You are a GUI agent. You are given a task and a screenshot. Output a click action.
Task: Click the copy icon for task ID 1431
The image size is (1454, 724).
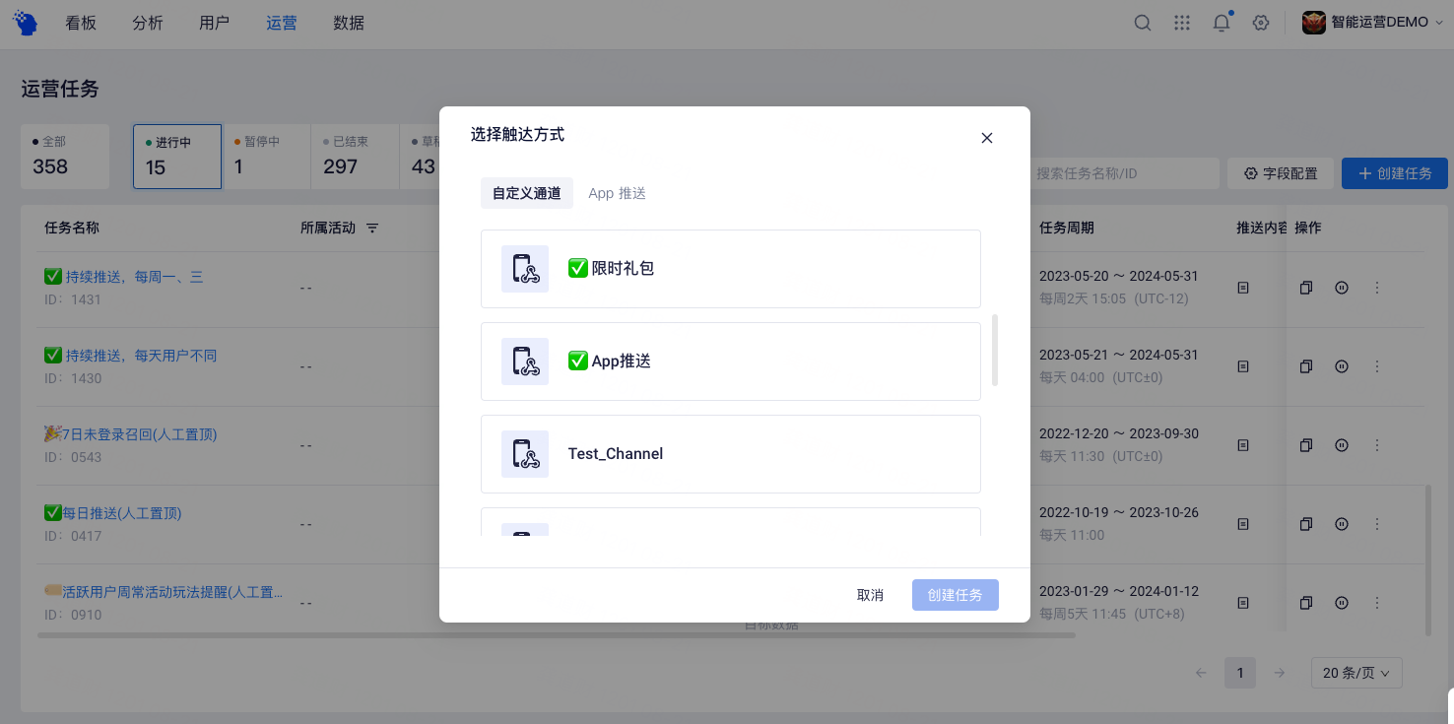pos(1306,288)
